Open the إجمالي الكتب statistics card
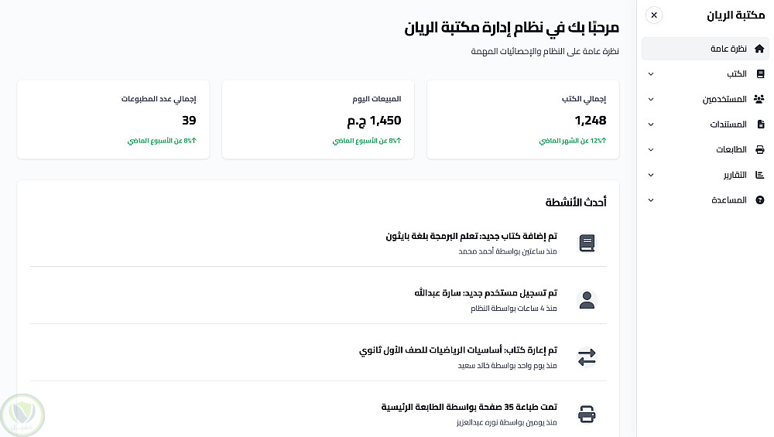774x437 pixels. pos(522,120)
